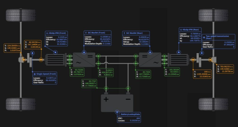Click the rear shaft speed value 1195.43046
The height and width of the screenshot is (127, 238).
tap(203, 74)
